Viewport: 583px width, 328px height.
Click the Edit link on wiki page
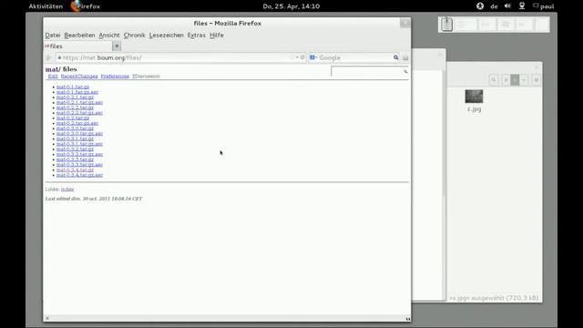[x=53, y=77]
